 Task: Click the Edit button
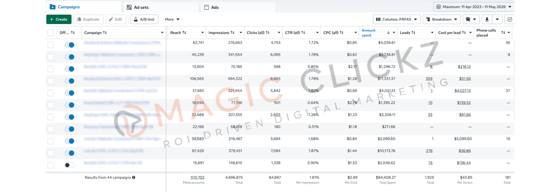[115, 20]
